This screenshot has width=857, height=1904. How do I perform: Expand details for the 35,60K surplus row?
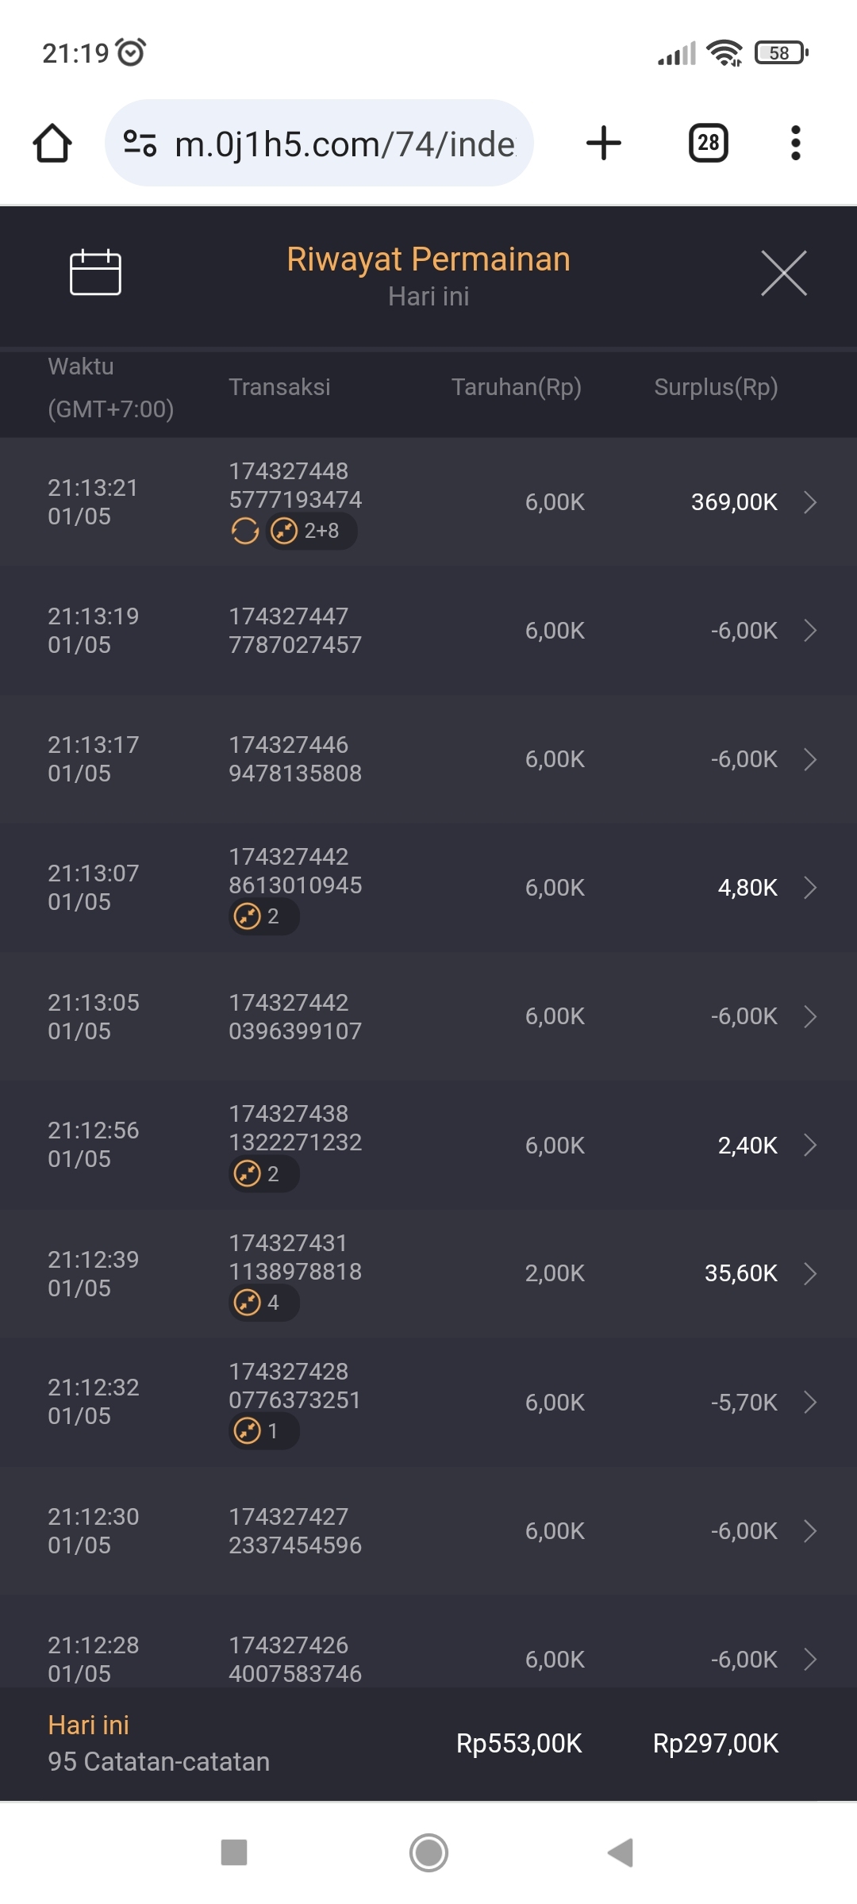(x=809, y=1273)
